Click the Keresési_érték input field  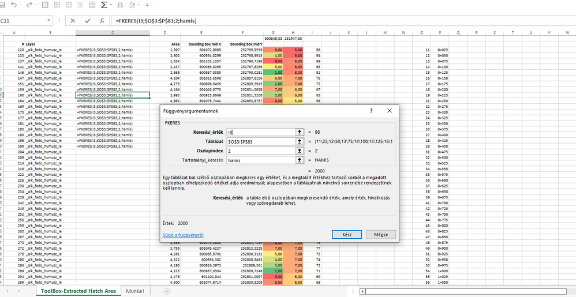[261, 132]
